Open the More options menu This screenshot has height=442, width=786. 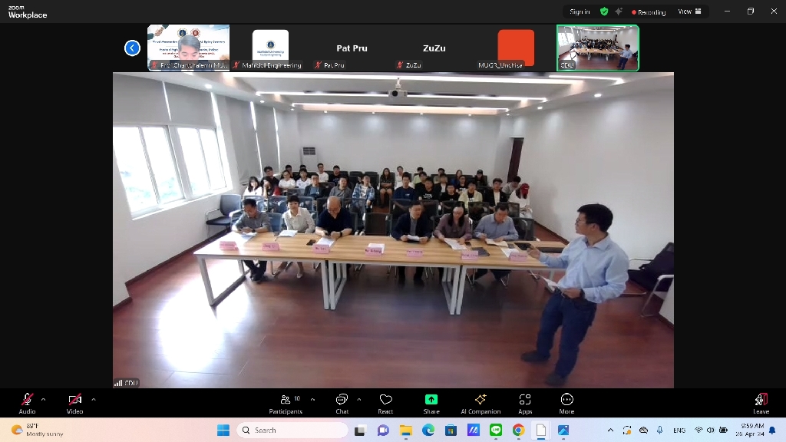566,402
